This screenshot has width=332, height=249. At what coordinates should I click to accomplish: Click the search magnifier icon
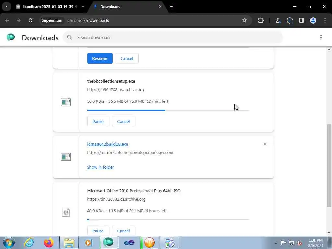(69, 38)
